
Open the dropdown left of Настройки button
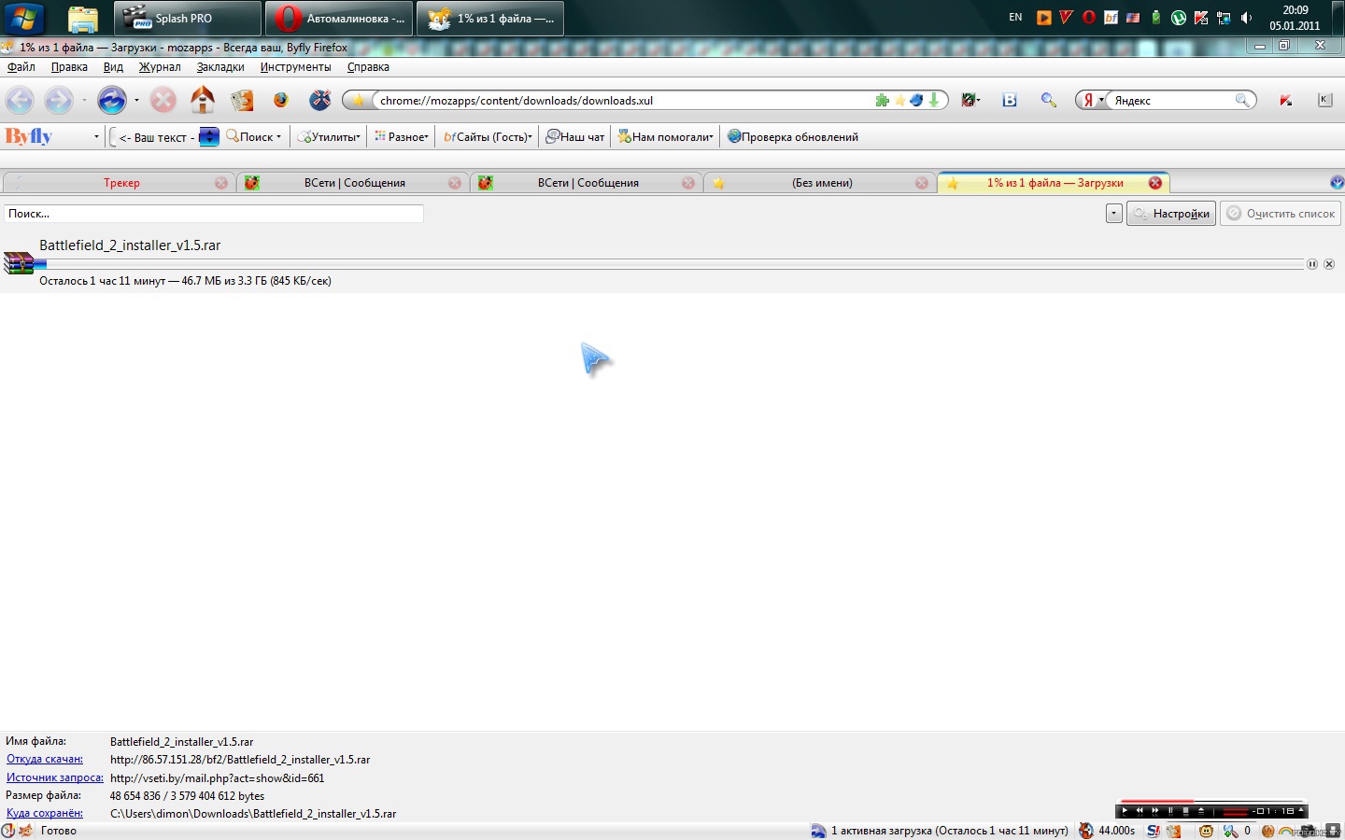coord(1113,214)
